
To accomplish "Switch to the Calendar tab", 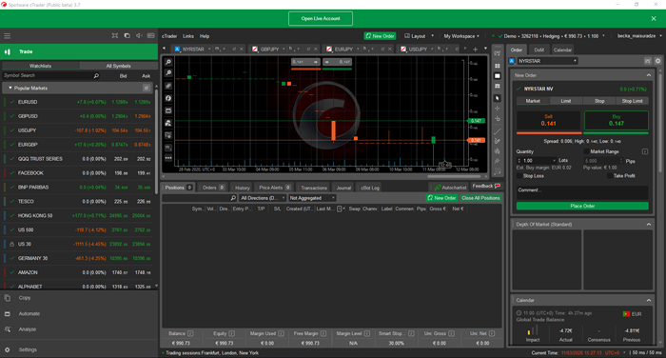I will [562, 50].
